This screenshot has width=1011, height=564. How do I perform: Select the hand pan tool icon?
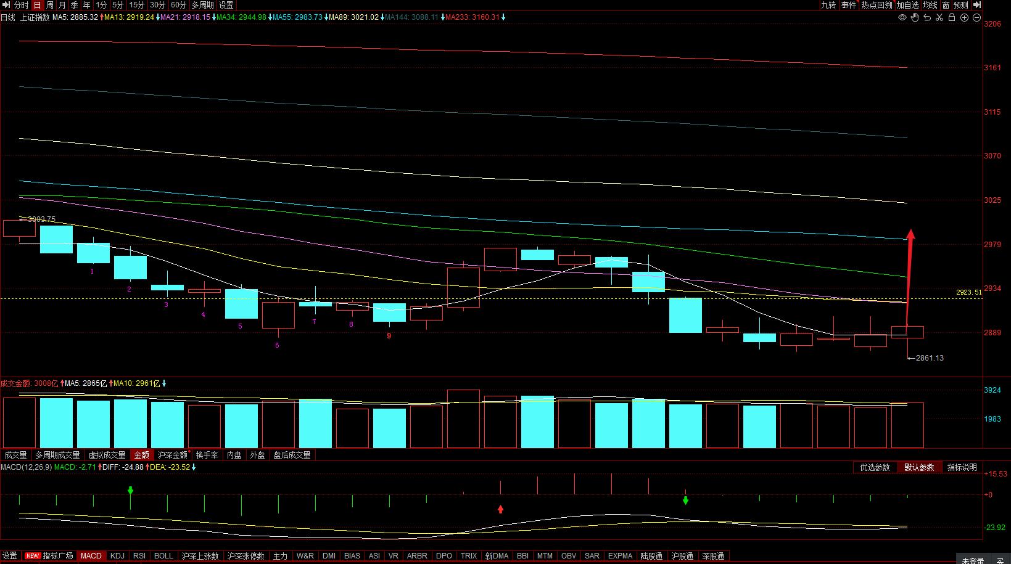(x=915, y=17)
